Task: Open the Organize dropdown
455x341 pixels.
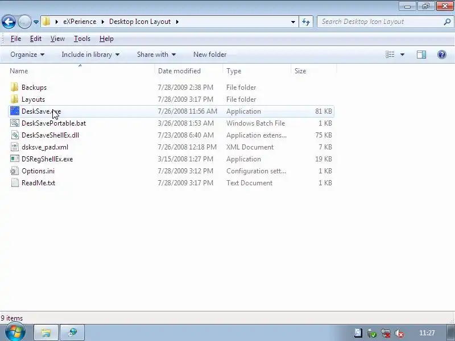Action: [27, 55]
